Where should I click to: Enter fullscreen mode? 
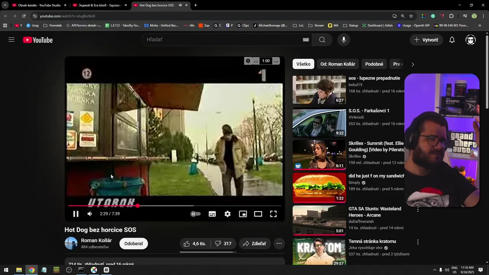point(274,214)
